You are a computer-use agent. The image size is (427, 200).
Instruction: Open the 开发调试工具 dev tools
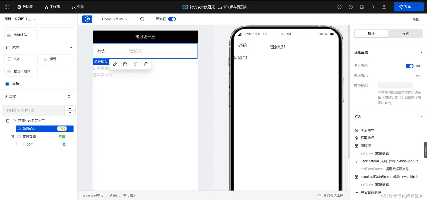click(x=330, y=195)
